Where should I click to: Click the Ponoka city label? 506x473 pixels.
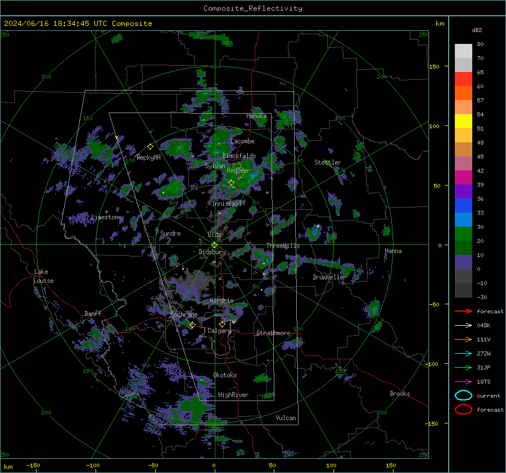pyautogui.click(x=256, y=116)
